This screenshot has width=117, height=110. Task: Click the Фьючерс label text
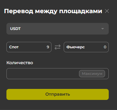coord(76,47)
